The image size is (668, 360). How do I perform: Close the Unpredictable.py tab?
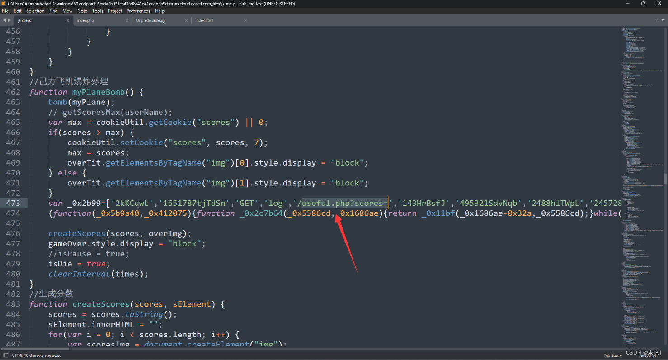(186, 20)
